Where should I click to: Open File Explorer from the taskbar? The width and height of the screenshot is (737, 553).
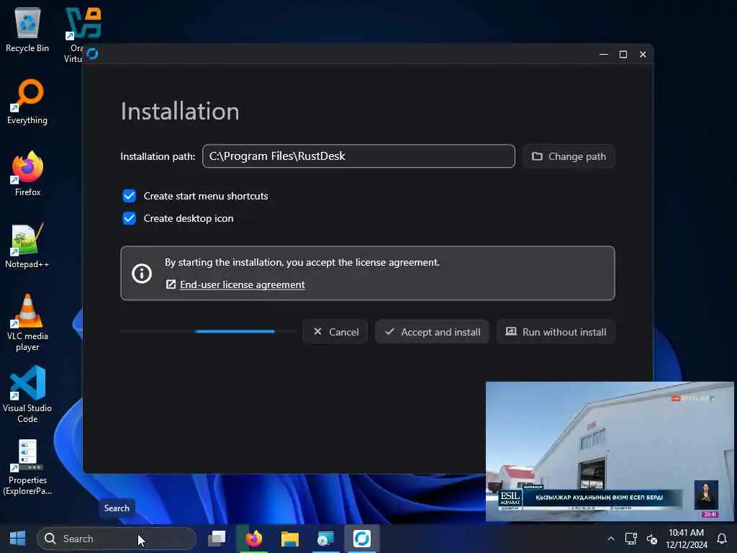[x=290, y=539]
